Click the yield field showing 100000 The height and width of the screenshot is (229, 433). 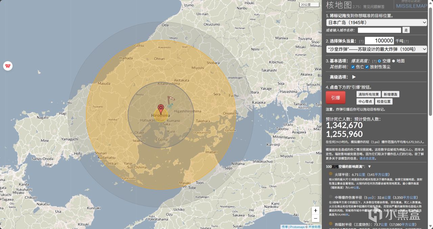tap(379, 41)
